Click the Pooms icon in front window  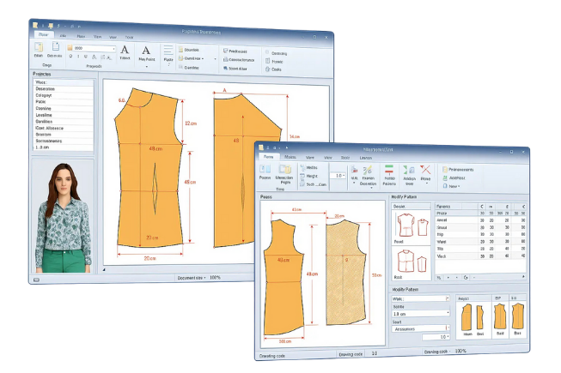click(x=266, y=170)
